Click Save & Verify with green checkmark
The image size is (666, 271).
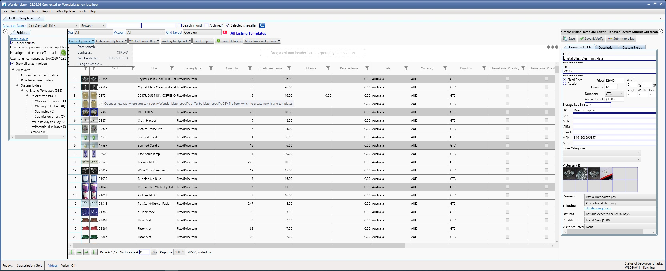click(x=591, y=39)
